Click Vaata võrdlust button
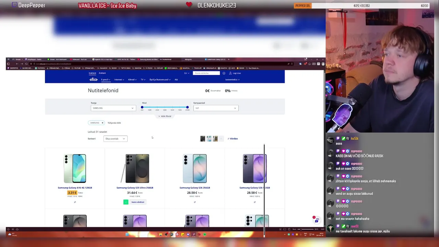This screenshot has width=439, height=247. (x=138, y=202)
